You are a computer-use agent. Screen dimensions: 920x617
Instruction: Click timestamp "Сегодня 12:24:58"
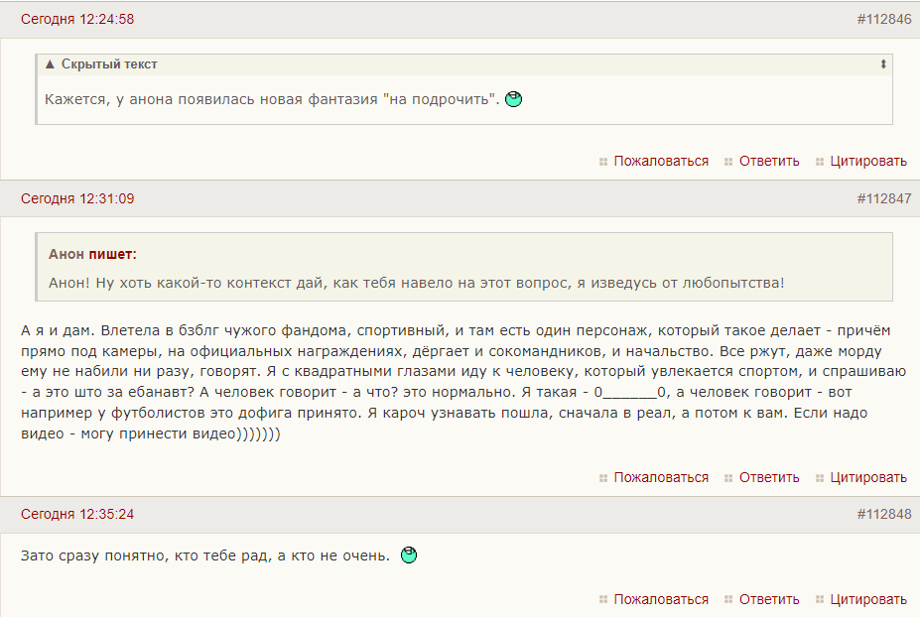tap(77, 19)
